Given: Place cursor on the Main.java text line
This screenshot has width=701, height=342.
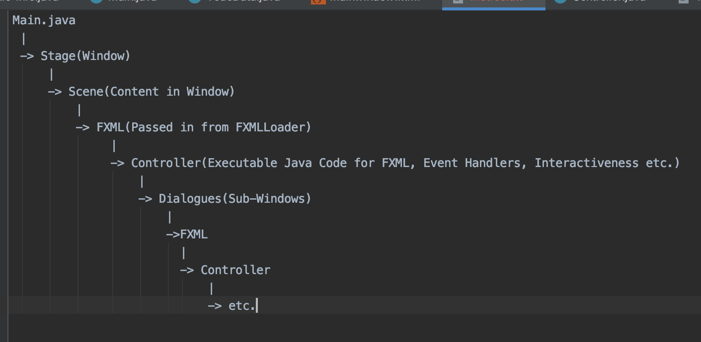Looking at the screenshot, I should click(44, 20).
